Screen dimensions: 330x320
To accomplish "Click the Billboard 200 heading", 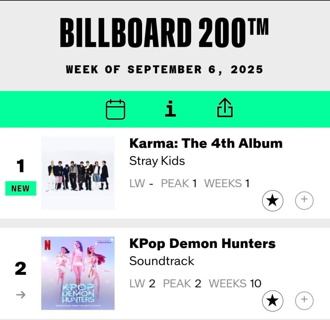I will 164,32.
